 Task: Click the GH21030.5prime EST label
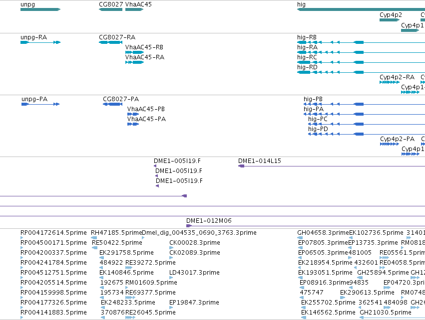(x=385, y=313)
